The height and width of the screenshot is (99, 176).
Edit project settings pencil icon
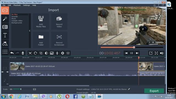click(x=129, y=89)
